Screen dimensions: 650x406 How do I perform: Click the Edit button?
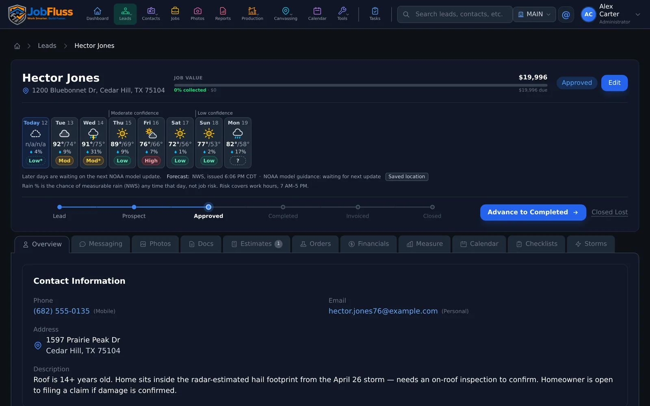tap(614, 83)
